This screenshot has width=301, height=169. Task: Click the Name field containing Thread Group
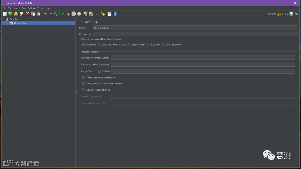click(x=195, y=28)
